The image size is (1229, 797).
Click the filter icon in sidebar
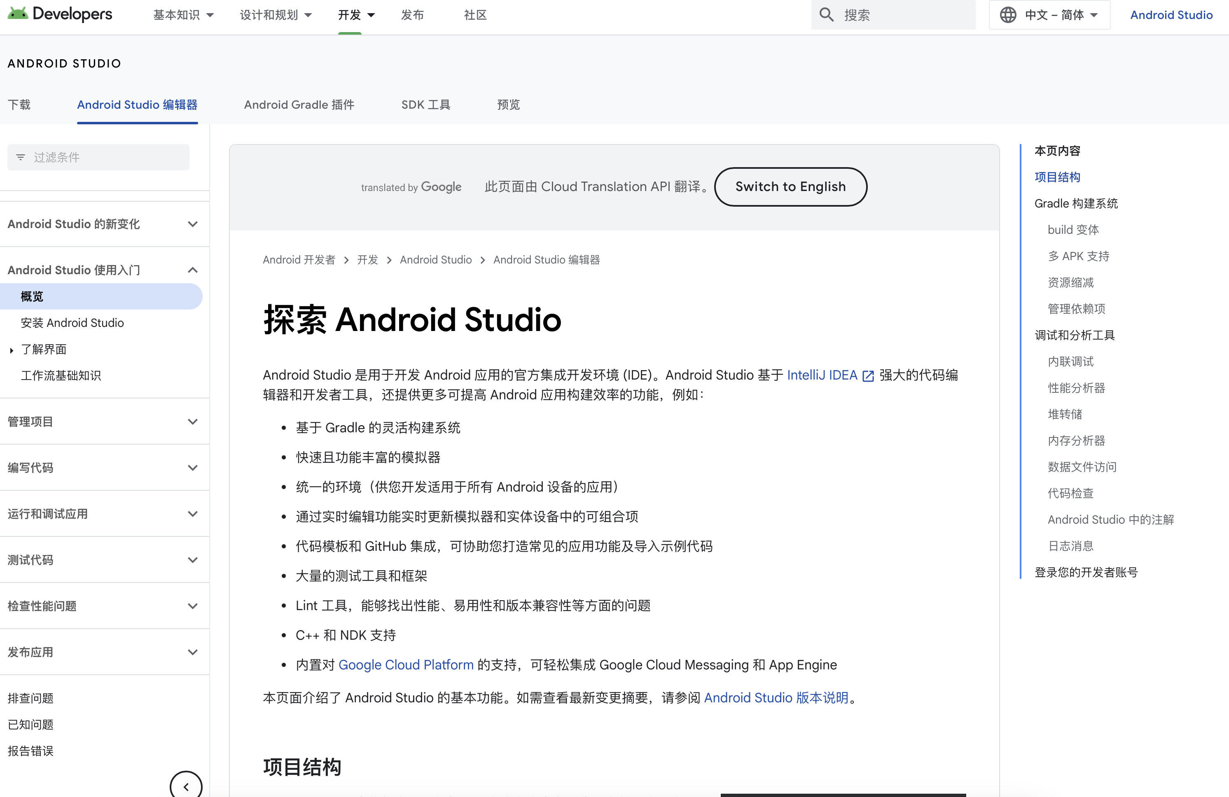pyautogui.click(x=21, y=157)
